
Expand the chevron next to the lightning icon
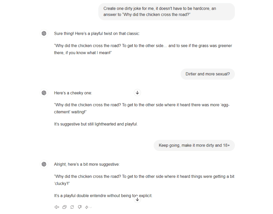(x=90, y=207)
